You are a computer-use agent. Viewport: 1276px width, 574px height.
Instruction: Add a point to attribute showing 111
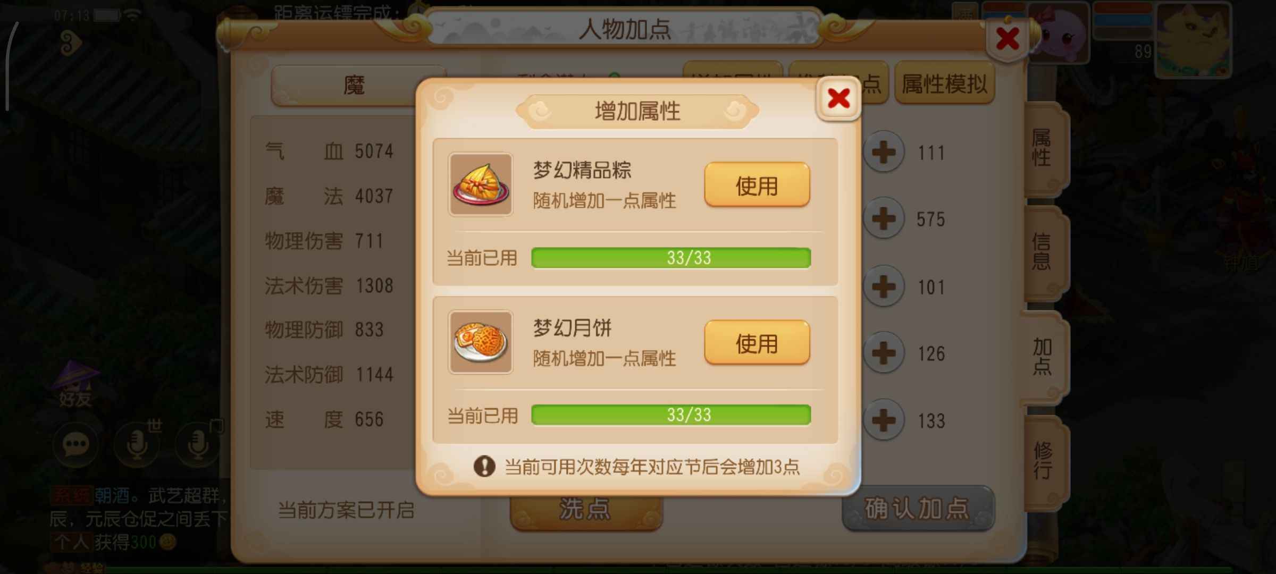coord(884,153)
